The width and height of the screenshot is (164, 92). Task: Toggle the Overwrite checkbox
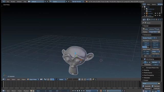click(x=143, y=86)
